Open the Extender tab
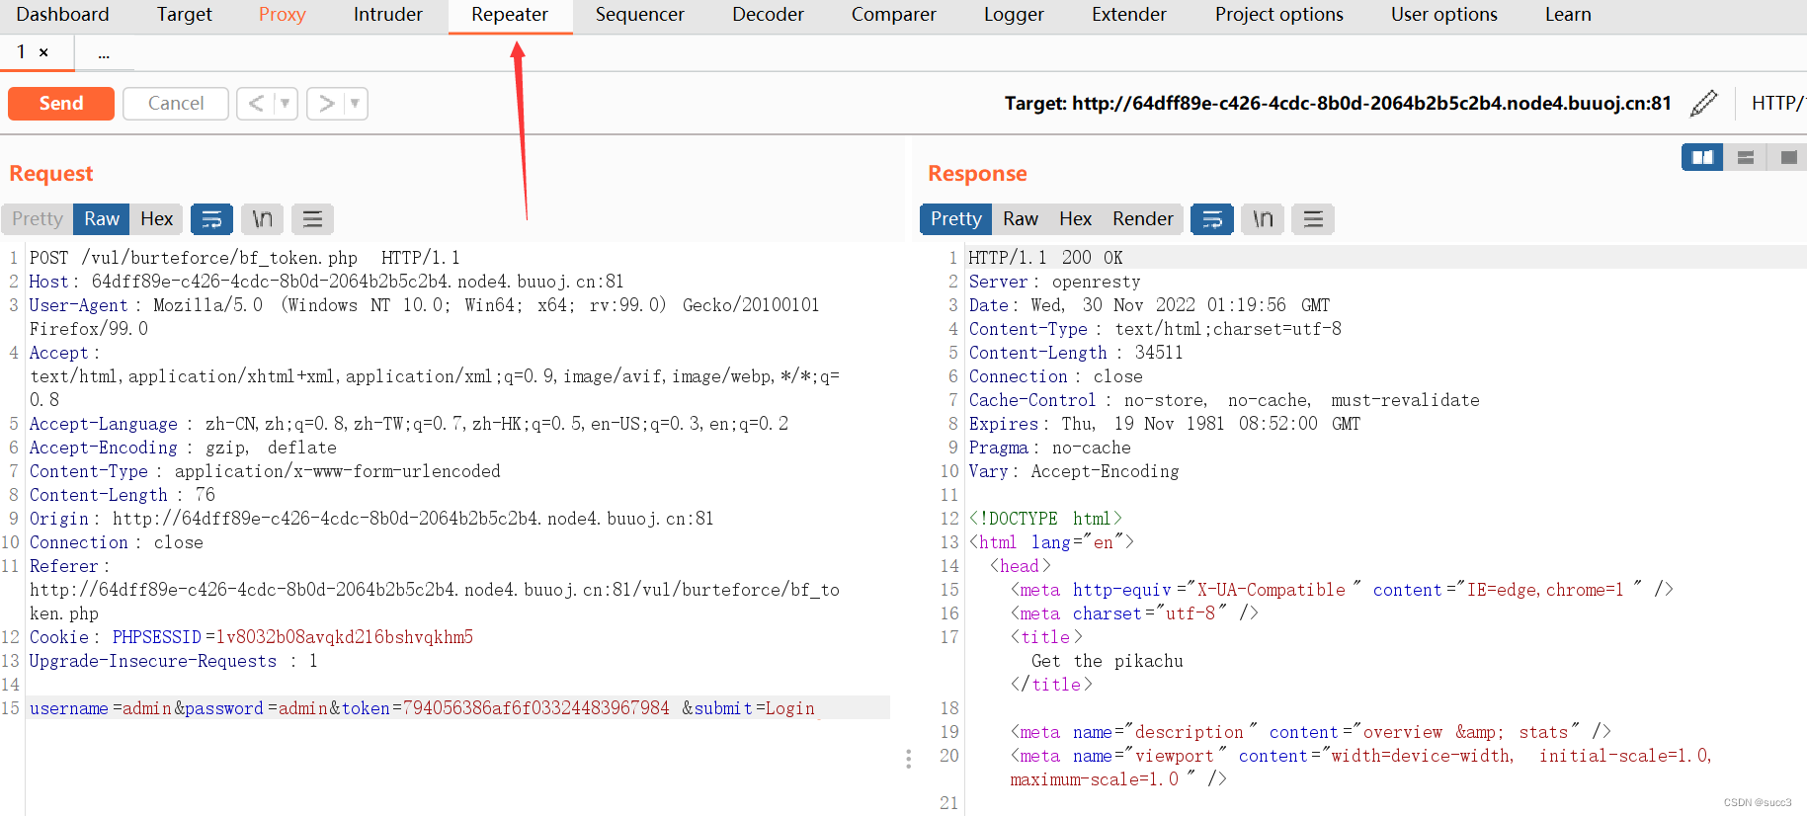Screen dimensions: 1807x816 (x=1128, y=15)
